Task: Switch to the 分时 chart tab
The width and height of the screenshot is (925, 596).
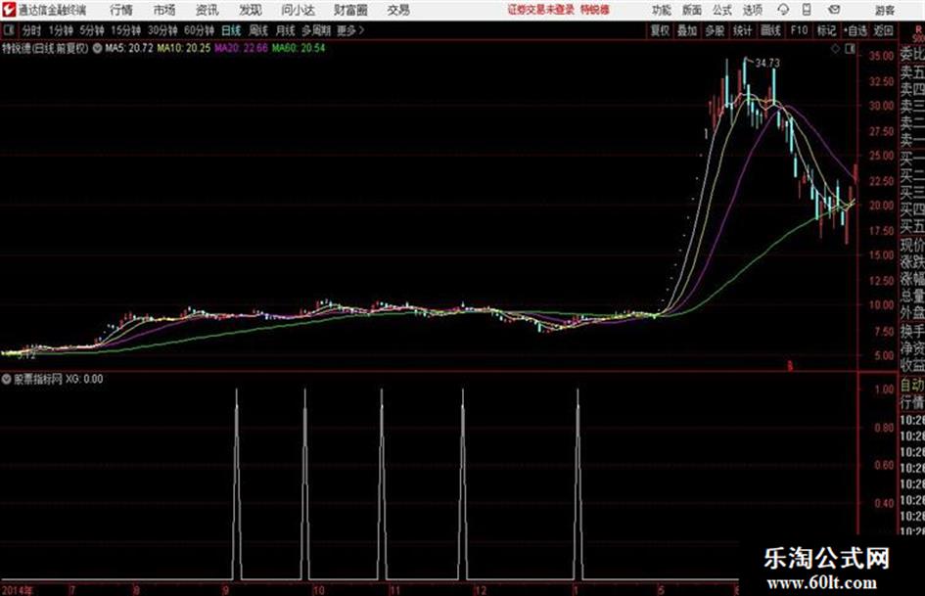Action: 31,30
